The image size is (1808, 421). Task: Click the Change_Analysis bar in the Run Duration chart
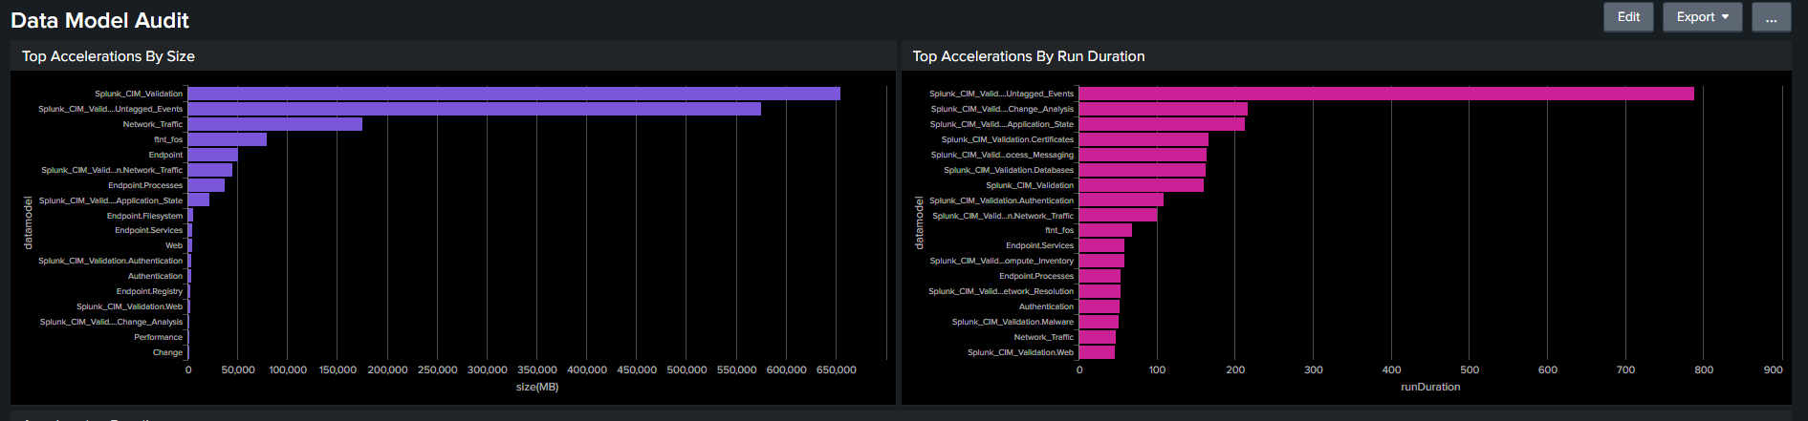(1164, 109)
